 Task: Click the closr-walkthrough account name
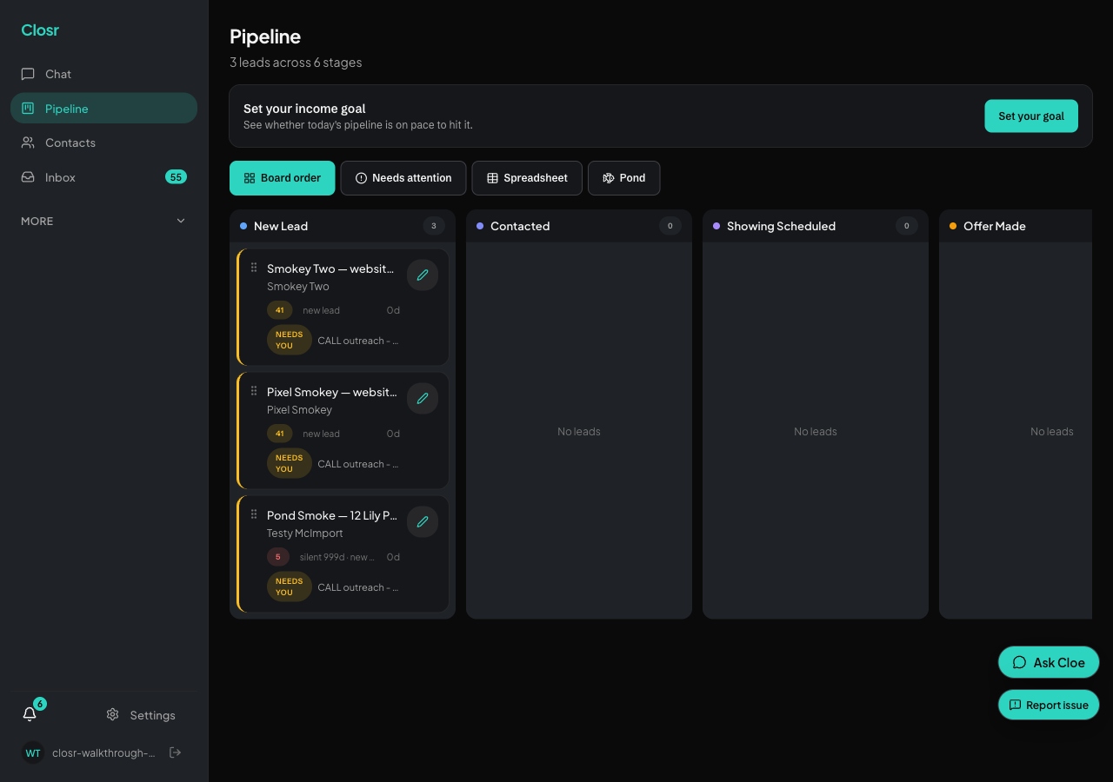click(103, 752)
